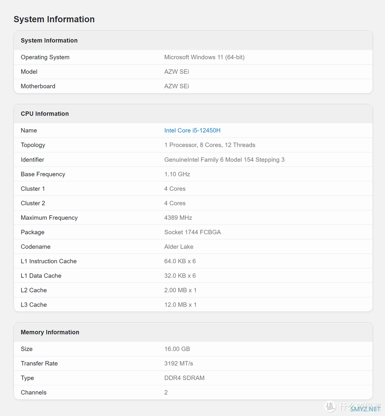The width and height of the screenshot is (385, 416).
Task: Select the '32.0 KB x 6' value
Action: click(x=180, y=276)
